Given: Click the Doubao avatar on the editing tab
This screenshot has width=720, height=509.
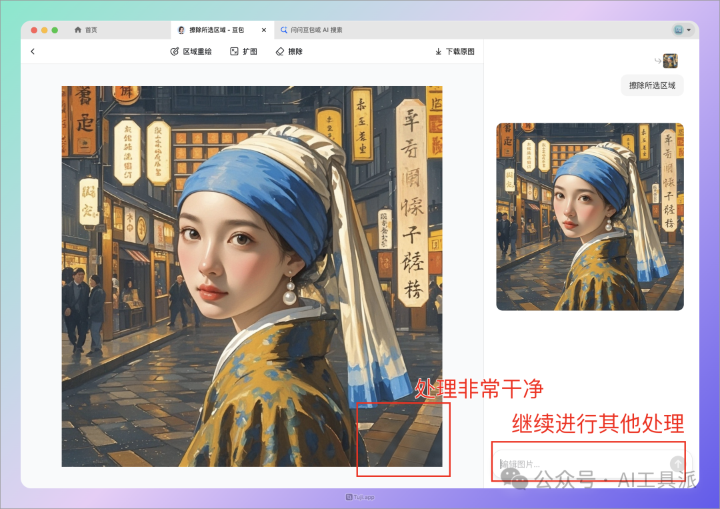Looking at the screenshot, I should click(181, 29).
